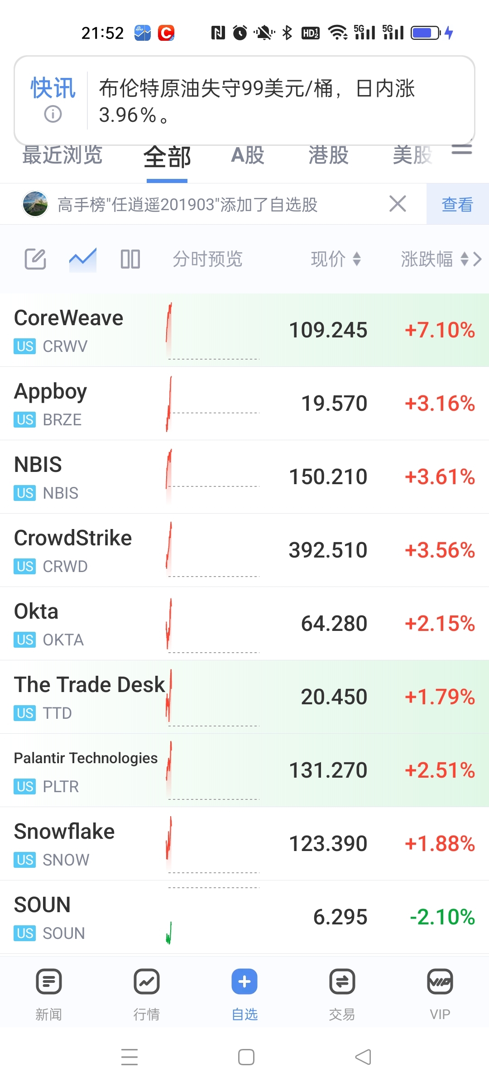Viewport: 489px width, 1087px height.
Task: Open the 布伦特原油 news flash headline
Action: (x=257, y=101)
